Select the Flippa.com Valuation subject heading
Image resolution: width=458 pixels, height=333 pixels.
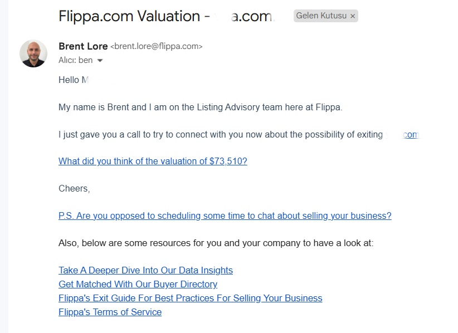[x=165, y=16]
